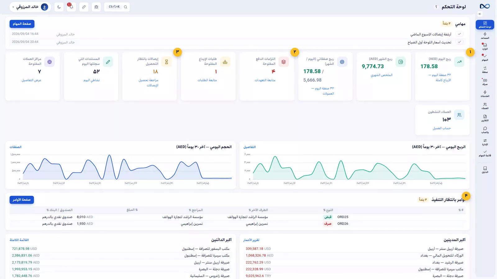The image size is (497, 279).
Task: Collapse the sidebar with the double chevron
Action: pos(480,14)
